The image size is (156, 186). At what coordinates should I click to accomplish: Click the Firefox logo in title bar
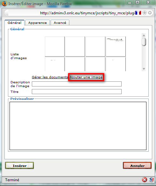coord(4,3)
